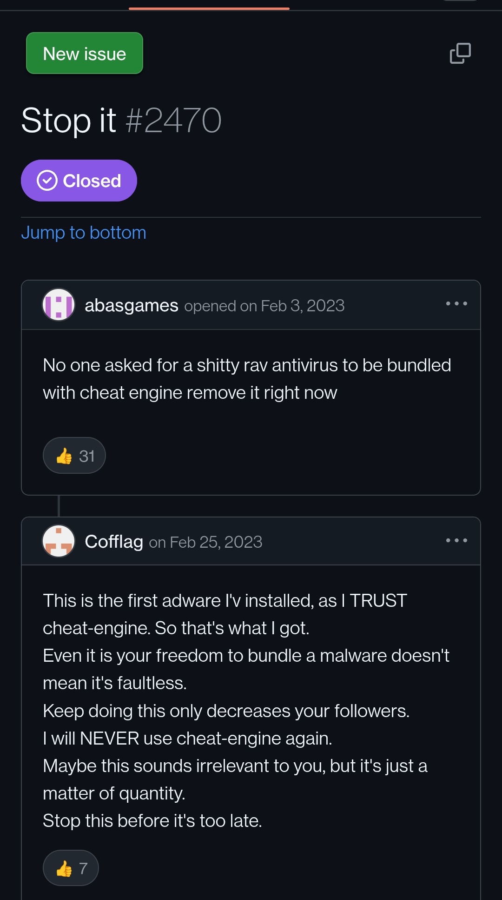Click the 'opened on Feb 3, 2023' timestamp
Viewport: 502px width, 900px height.
pyautogui.click(x=264, y=306)
